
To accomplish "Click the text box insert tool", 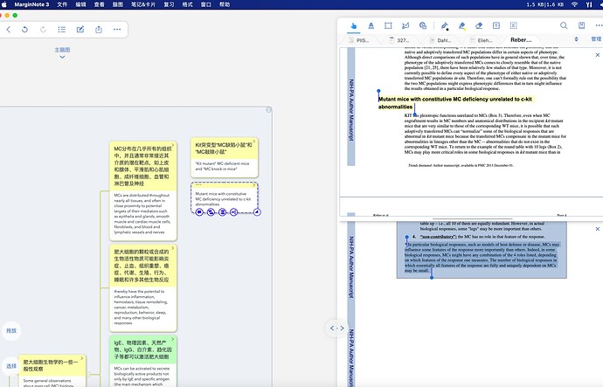I will pos(496,25).
